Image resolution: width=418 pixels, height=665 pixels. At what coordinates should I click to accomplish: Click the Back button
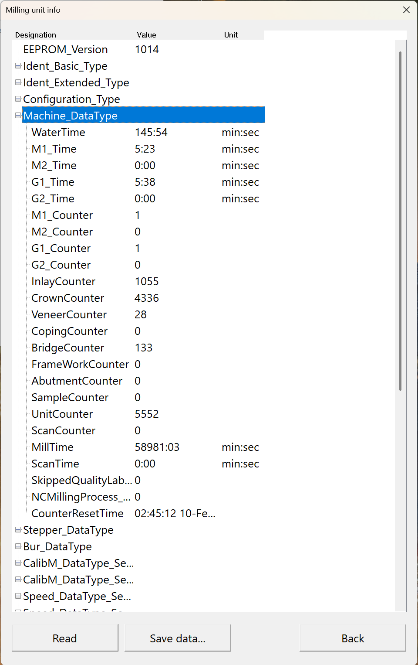pyautogui.click(x=353, y=638)
